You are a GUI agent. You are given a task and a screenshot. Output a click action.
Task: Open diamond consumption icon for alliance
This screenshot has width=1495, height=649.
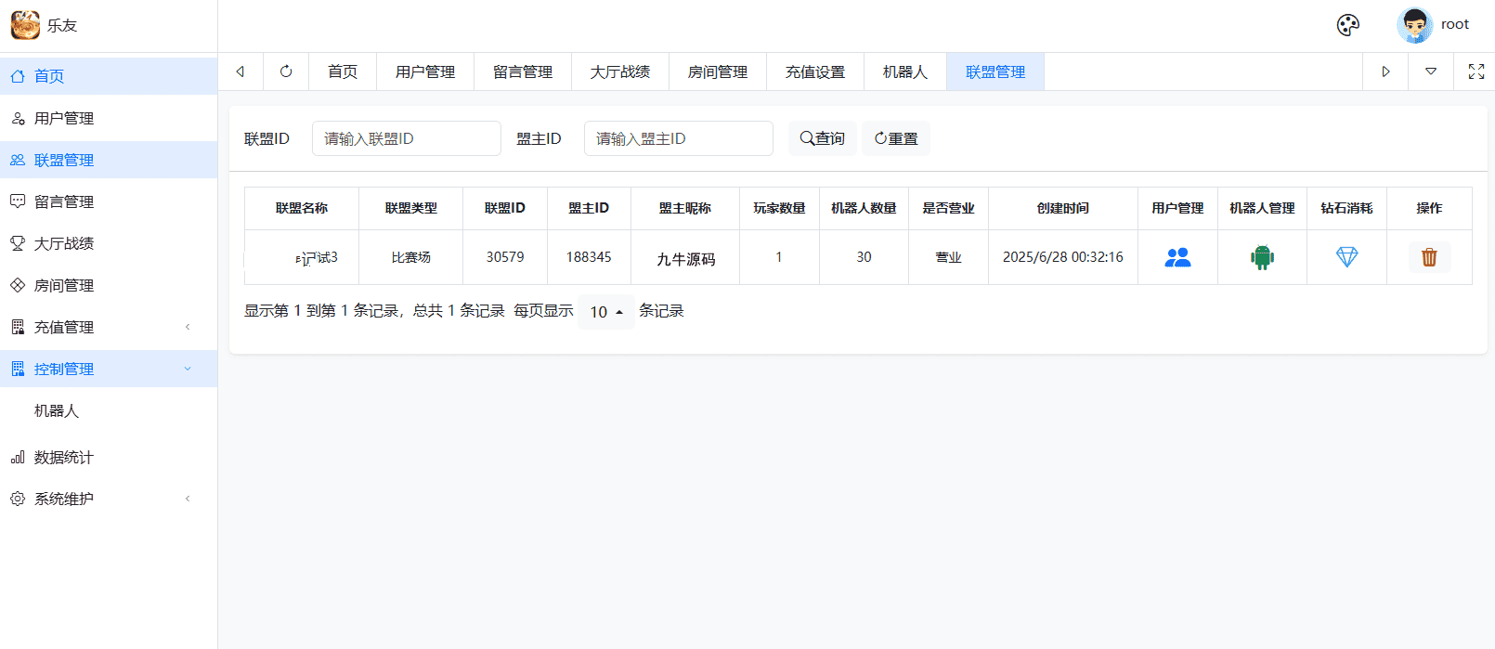pos(1346,257)
